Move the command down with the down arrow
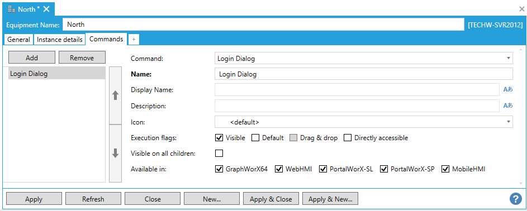The image size is (527, 211). point(115,154)
